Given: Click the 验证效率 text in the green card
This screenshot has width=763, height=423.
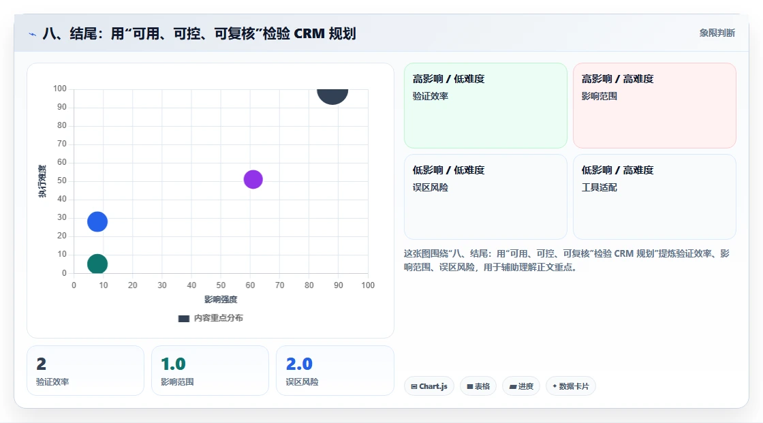Looking at the screenshot, I should 430,96.
